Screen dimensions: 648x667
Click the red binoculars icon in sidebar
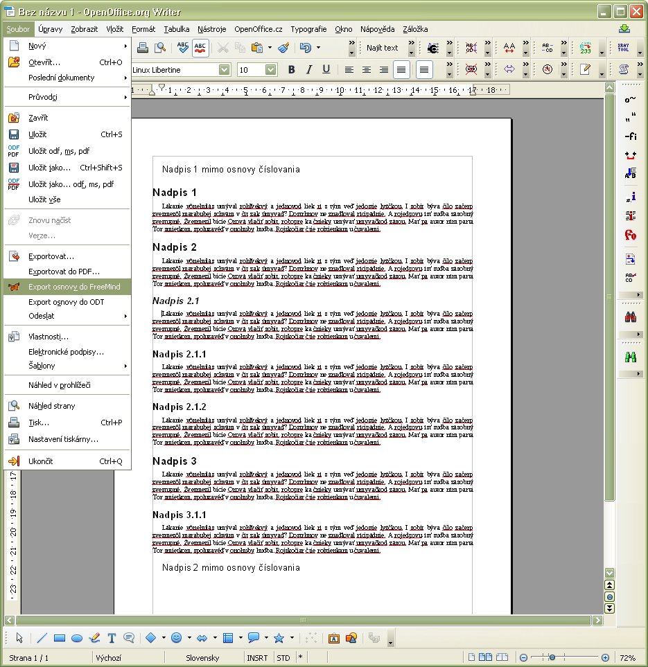click(x=631, y=317)
